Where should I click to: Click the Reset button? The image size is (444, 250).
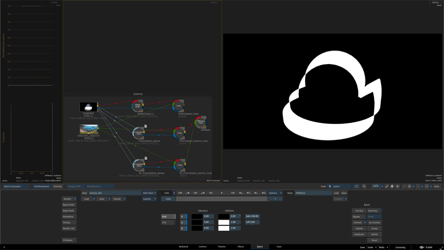coord(374,240)
